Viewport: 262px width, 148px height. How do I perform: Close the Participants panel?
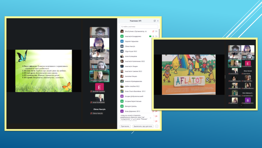tap(158, 21)
